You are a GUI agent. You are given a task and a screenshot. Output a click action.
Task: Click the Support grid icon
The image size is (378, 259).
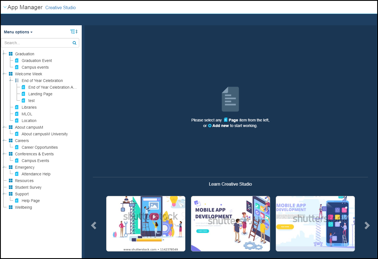click(x=11, y=194)
